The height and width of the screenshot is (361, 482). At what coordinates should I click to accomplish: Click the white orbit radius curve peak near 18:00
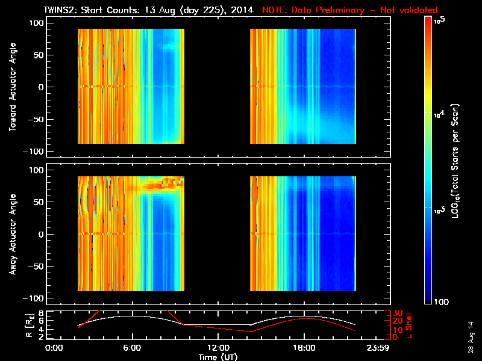(304, 316)
